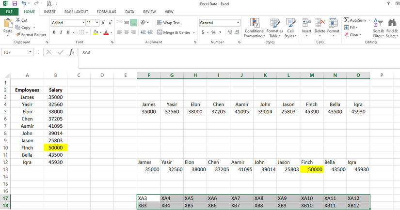This screenshot has width=400, height=210.
Task: Click the Percent Style icon
Action: [213, 32]
